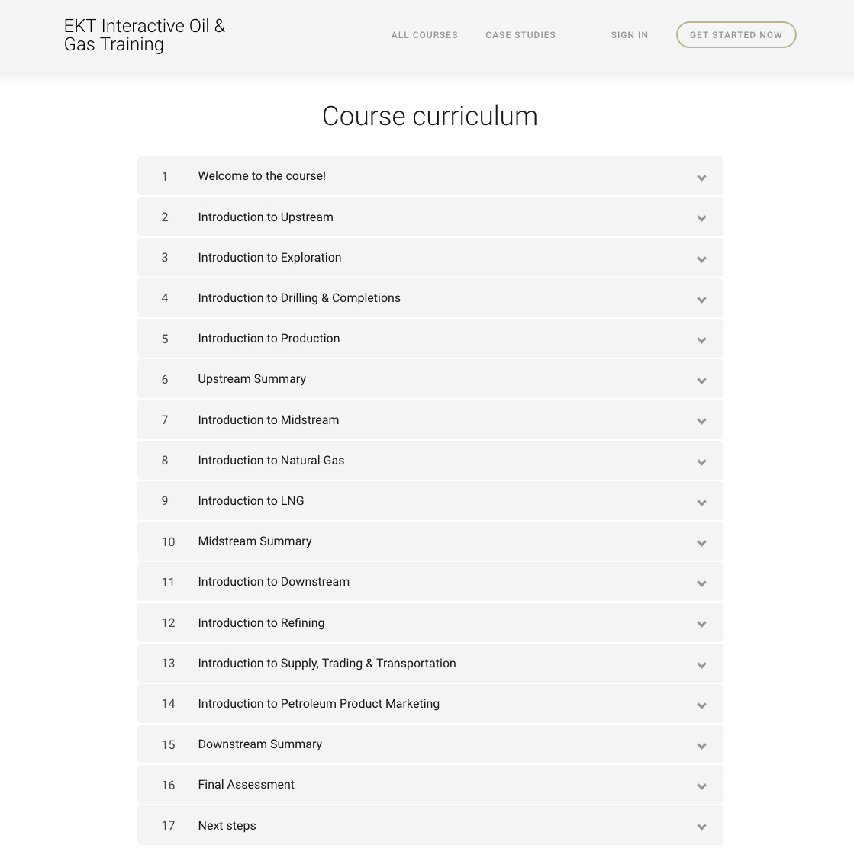This screenshot has width=854, height=858.
Task: Expand Introduction to Drilling & Completions
Action: 701,300
